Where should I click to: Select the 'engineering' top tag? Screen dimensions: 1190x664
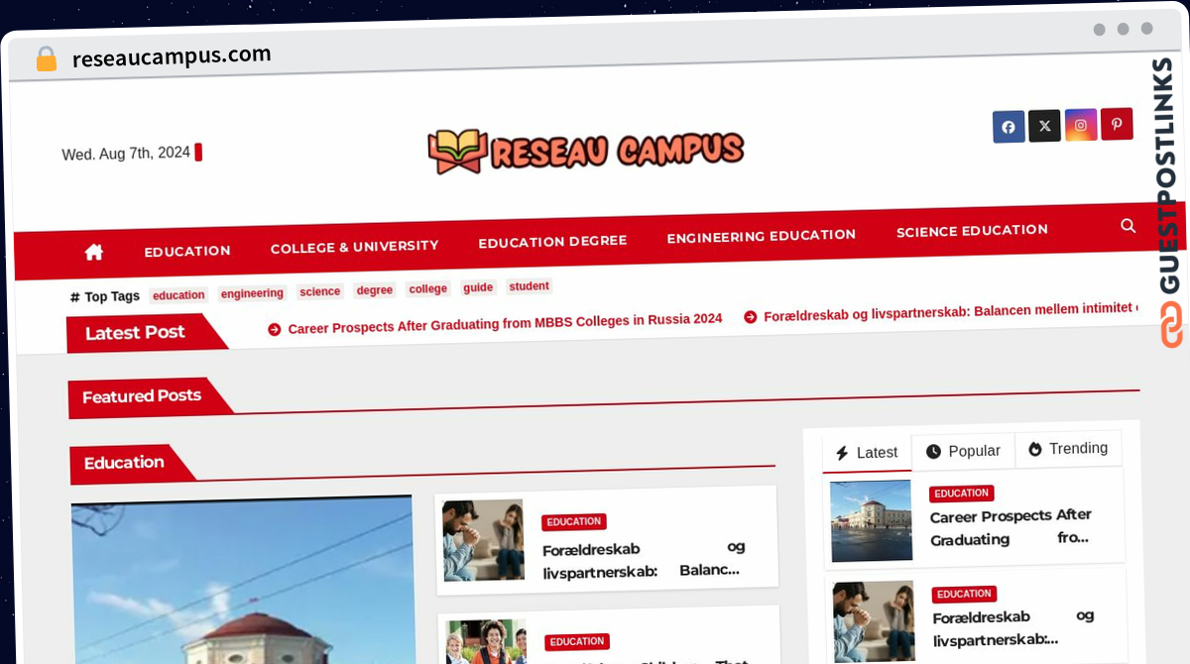coord(252,293)
